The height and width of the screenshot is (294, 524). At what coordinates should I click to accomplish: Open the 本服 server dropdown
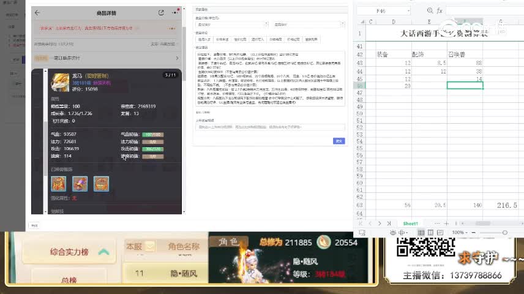[x=150, y=246]
